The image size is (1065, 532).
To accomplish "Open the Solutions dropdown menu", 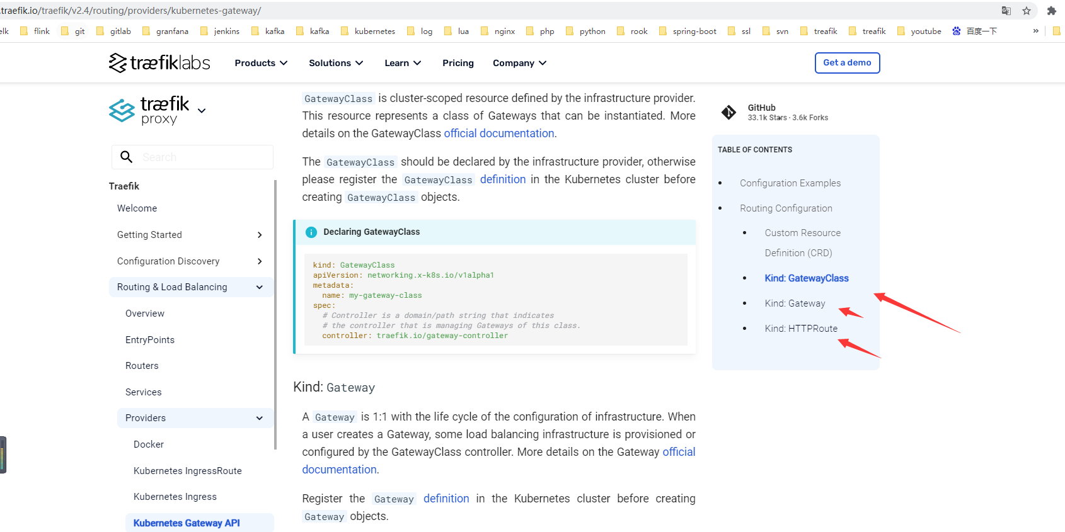I will (336, 63).
